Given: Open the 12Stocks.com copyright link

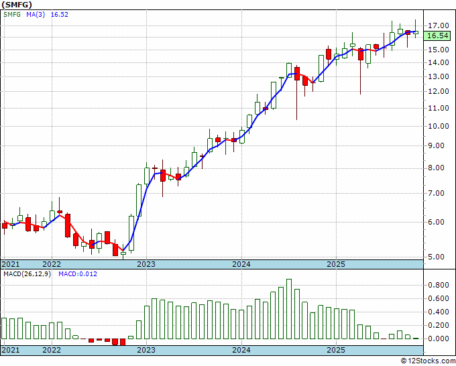Looking at the screenshot, I should pyautogui.click(x=428, y=361).
